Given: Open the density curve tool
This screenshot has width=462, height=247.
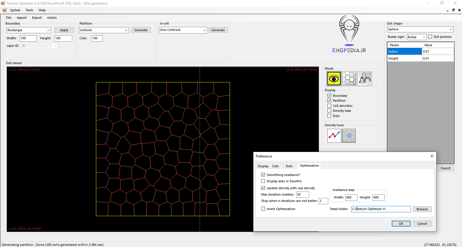Looking at the screenshot, I should 334,136.
